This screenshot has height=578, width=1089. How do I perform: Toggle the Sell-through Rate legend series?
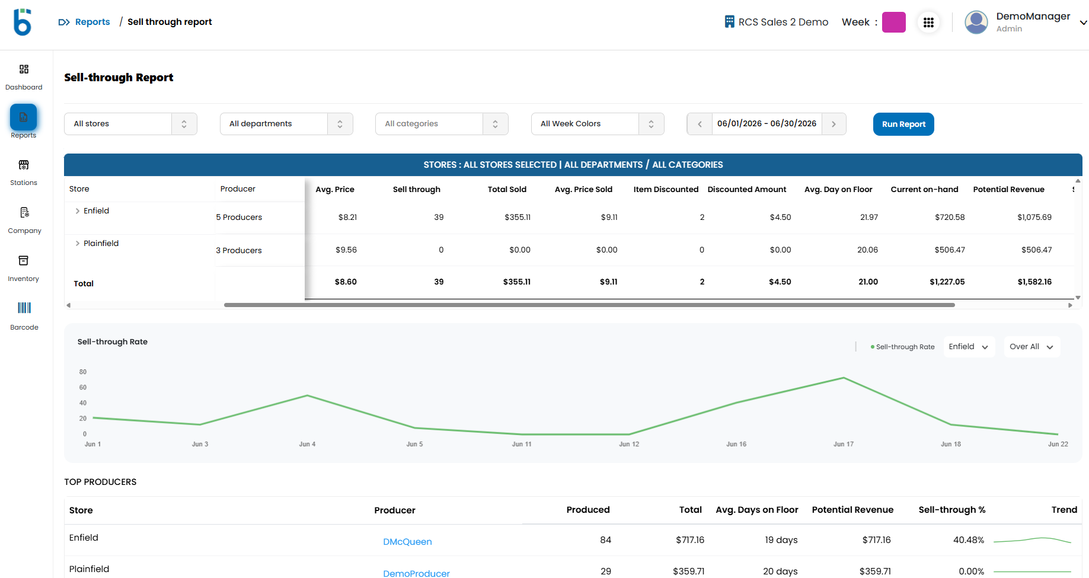(902, 347)
